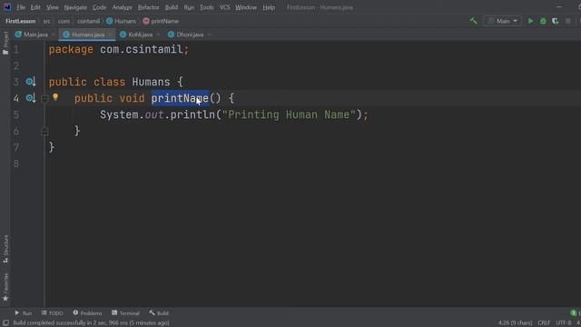
Task: Open the View menu
Action: 53,7
